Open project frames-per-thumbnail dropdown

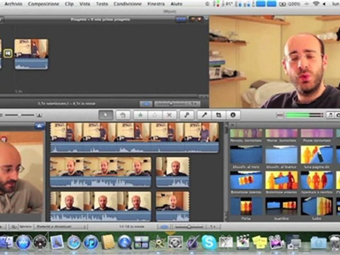(194, 104)
